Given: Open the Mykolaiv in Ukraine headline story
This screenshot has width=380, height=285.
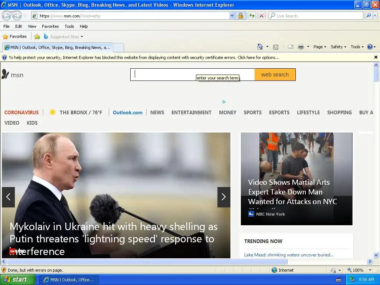Looking at the screenshot, I should coord(114,239).
